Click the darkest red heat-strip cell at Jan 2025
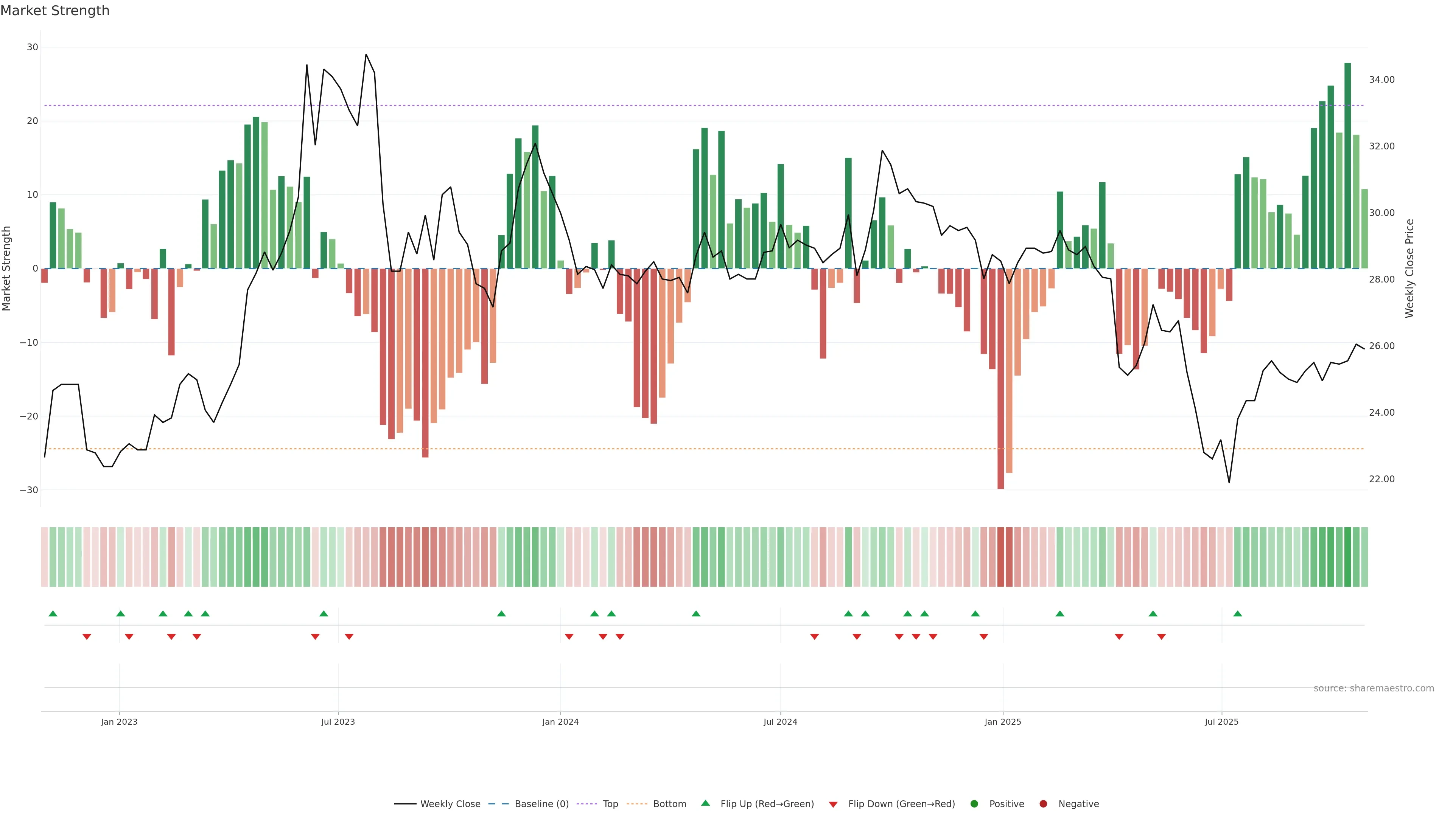This screenshot has width=1453, height=817. [1000, 556]
